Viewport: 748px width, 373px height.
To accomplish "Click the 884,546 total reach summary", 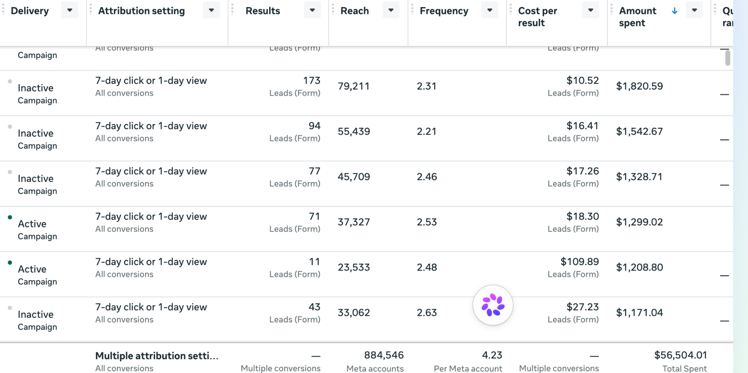I will [384, 355].
